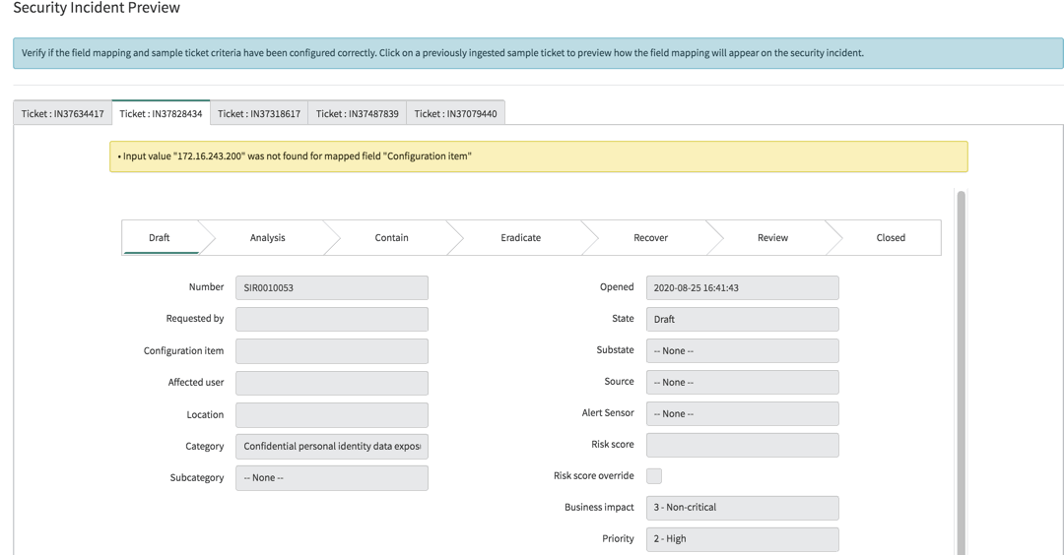Viewport: 1064px width, 555px height.
Task: Click the Risk score override label
Action: click(594, 475)
